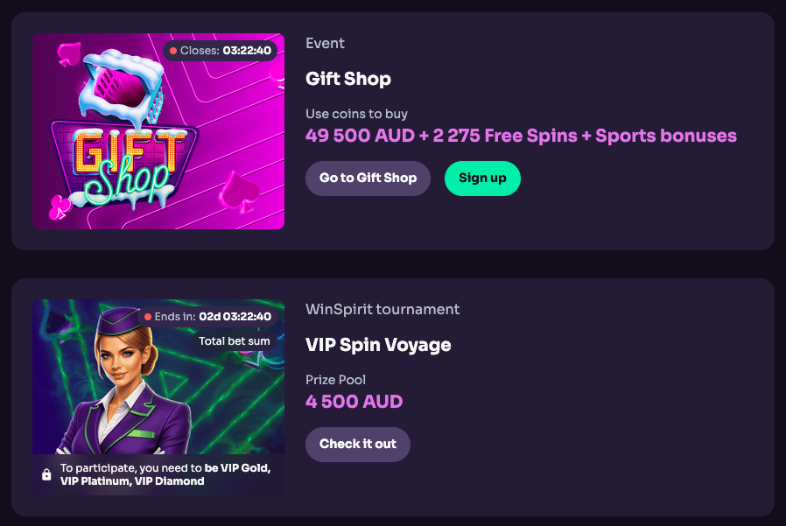Select the VIP Spin Voyage tournament title

(x=378, y=345)
